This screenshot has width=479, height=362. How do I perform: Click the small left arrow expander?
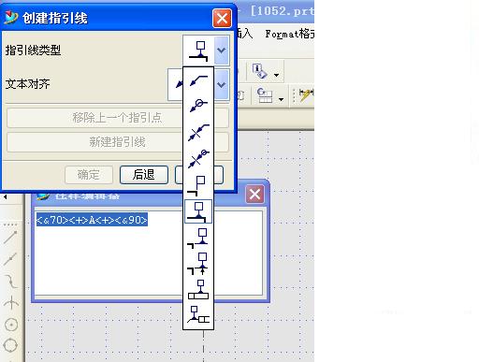coord(5,196)
